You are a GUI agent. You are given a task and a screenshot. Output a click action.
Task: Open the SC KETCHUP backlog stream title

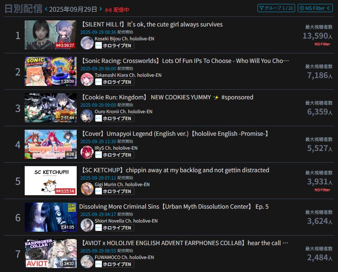174,170
